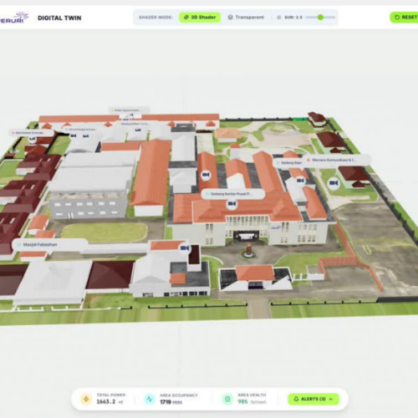The height and width of the screenshot is (418, 418).
Task: Open the camera below Gedung Dpn label
Action: click(x=300, y=181)
